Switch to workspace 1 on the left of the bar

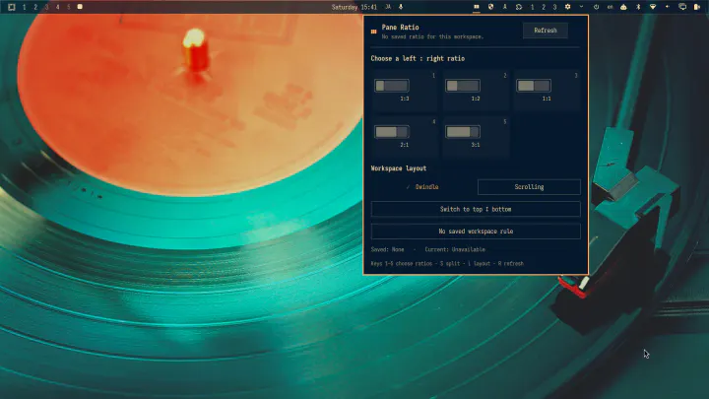click(25, 7)
